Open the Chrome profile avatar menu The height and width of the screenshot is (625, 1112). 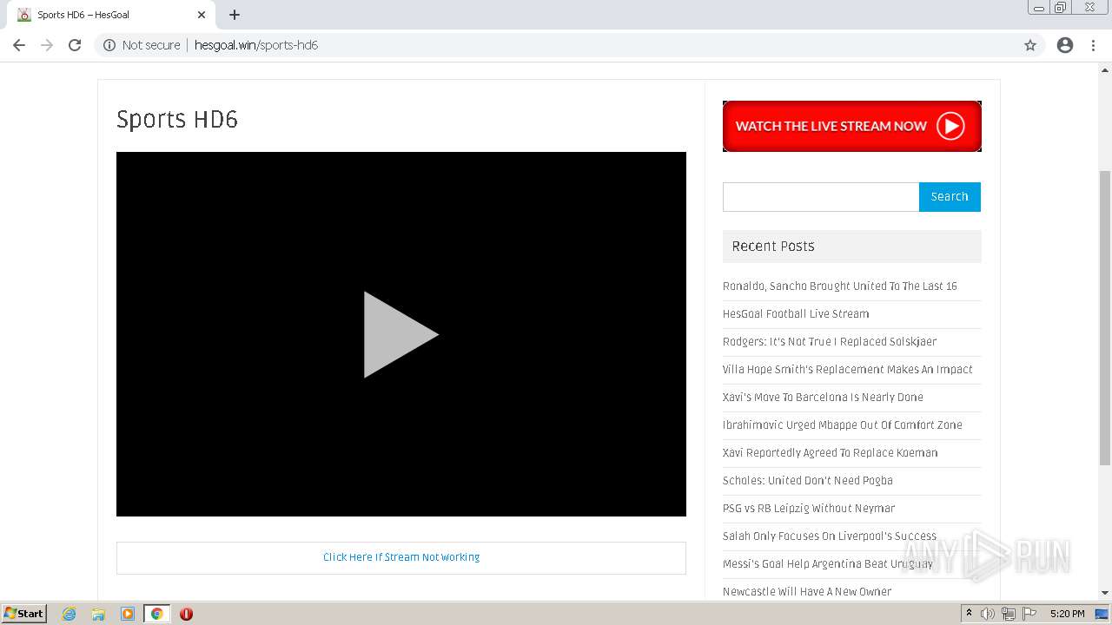1065,45
